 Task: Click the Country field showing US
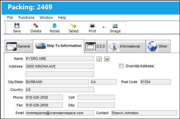(60, 90)
